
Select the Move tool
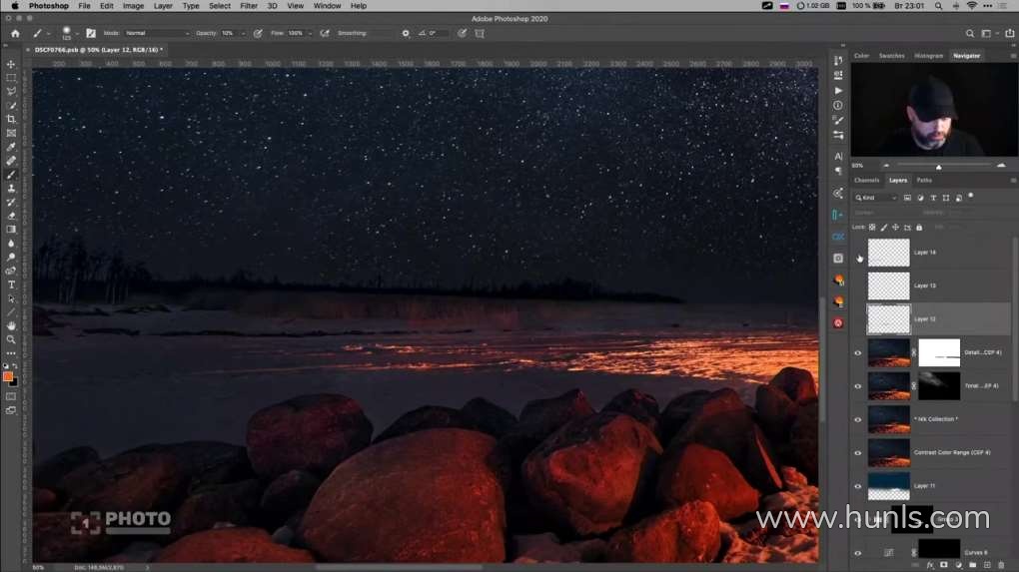tap(11, 64)
